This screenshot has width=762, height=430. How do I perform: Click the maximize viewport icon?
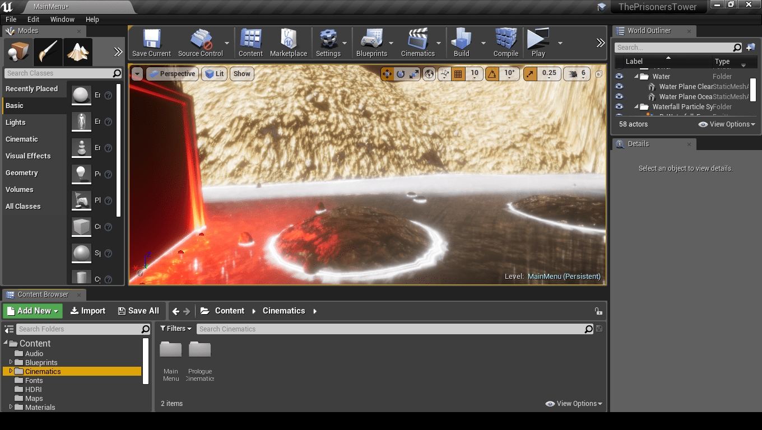tap(599, 74)
